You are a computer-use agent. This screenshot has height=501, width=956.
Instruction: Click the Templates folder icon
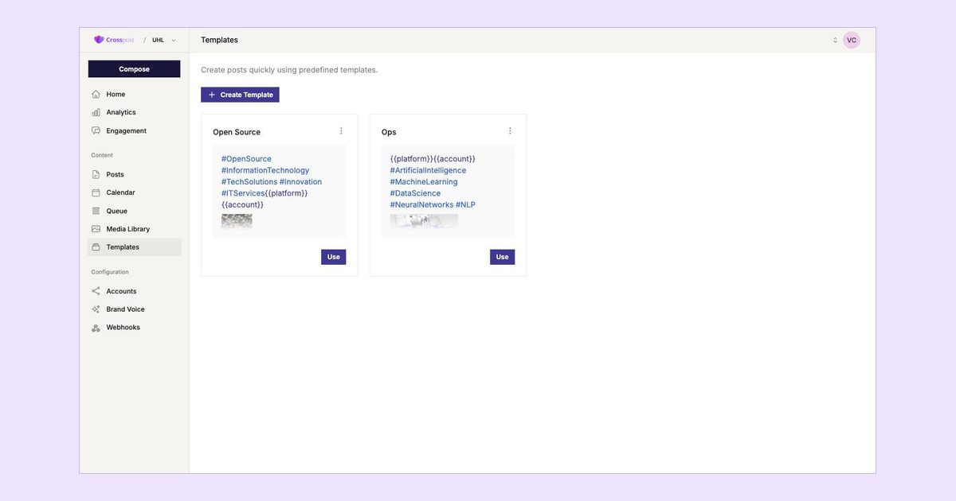[96, 247]
